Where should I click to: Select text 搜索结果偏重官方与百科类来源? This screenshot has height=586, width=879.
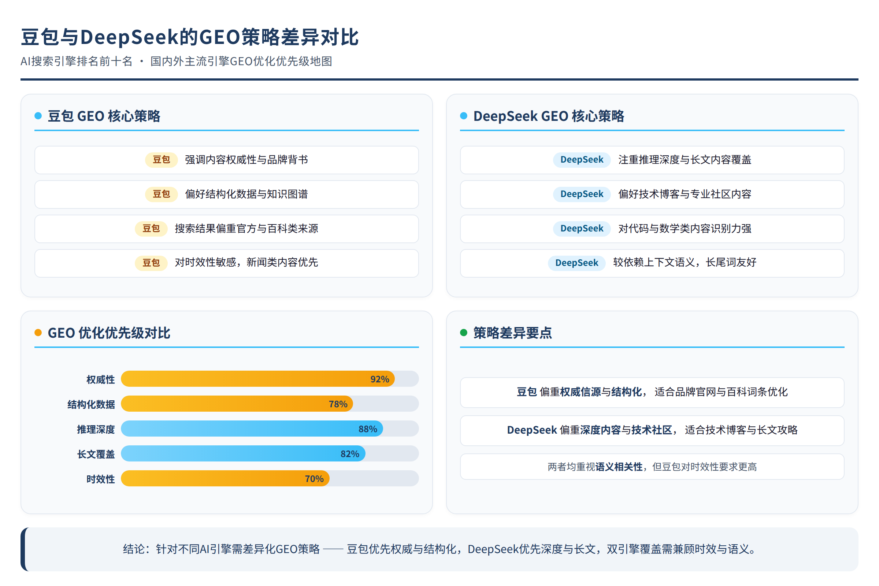point(246,229)
